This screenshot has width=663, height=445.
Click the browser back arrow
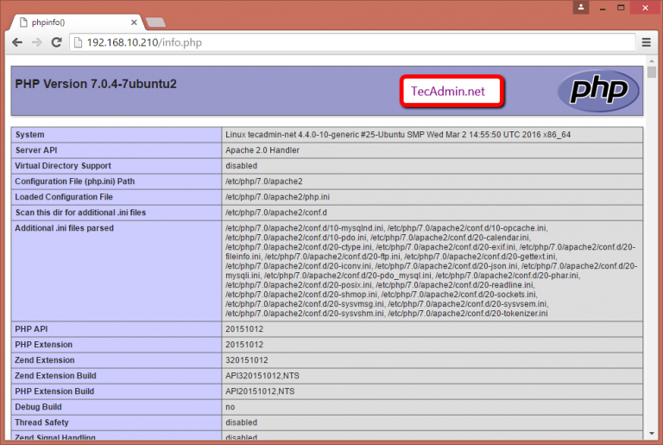click(17, 41)
